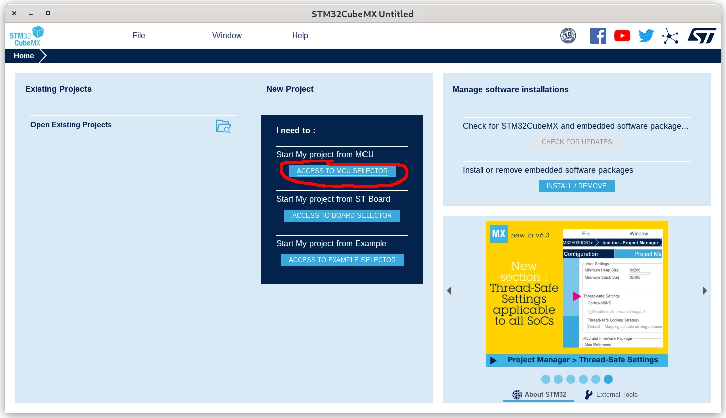Viewport: 726px width, 418px height.
Task: Click the "I need to :" label
Action: (296, 131)
